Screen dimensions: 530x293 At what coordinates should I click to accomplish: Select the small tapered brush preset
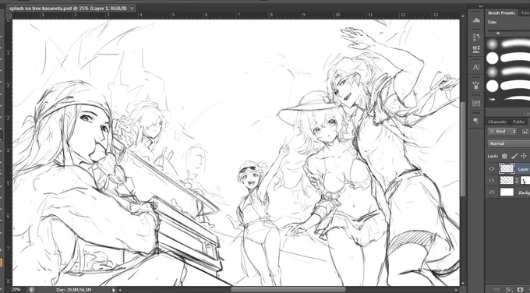[x=493, y=100]
